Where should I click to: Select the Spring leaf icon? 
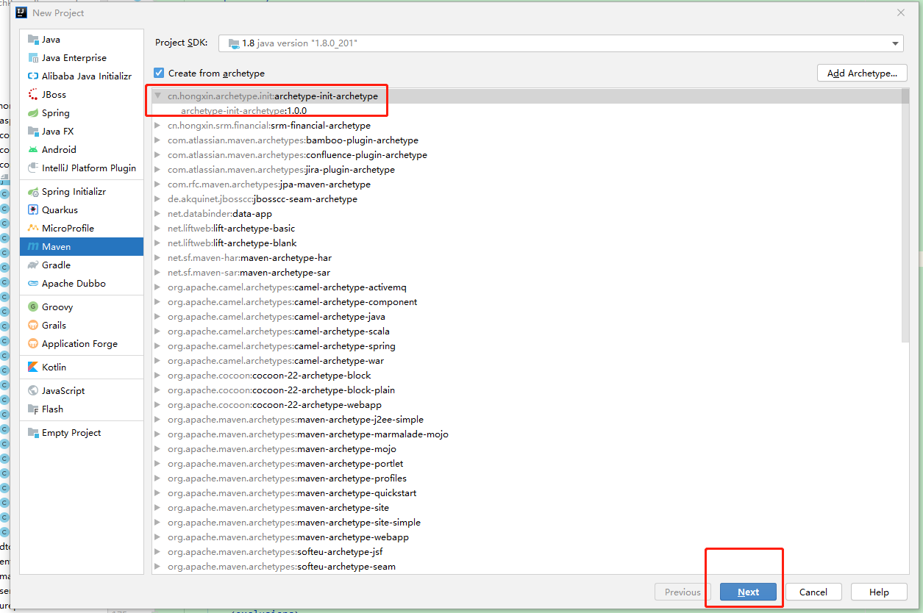coord(32,113)
